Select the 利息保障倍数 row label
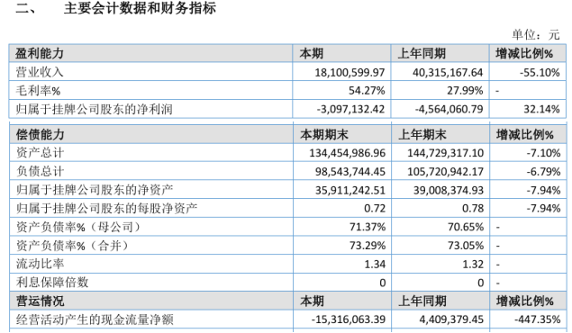Image resolution: width=572 pixels, height=333 pixels. [52, 283]
